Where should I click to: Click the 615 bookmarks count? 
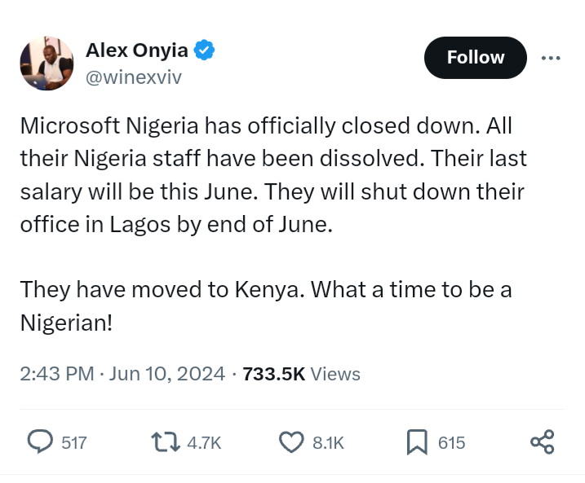pos(451,442)
